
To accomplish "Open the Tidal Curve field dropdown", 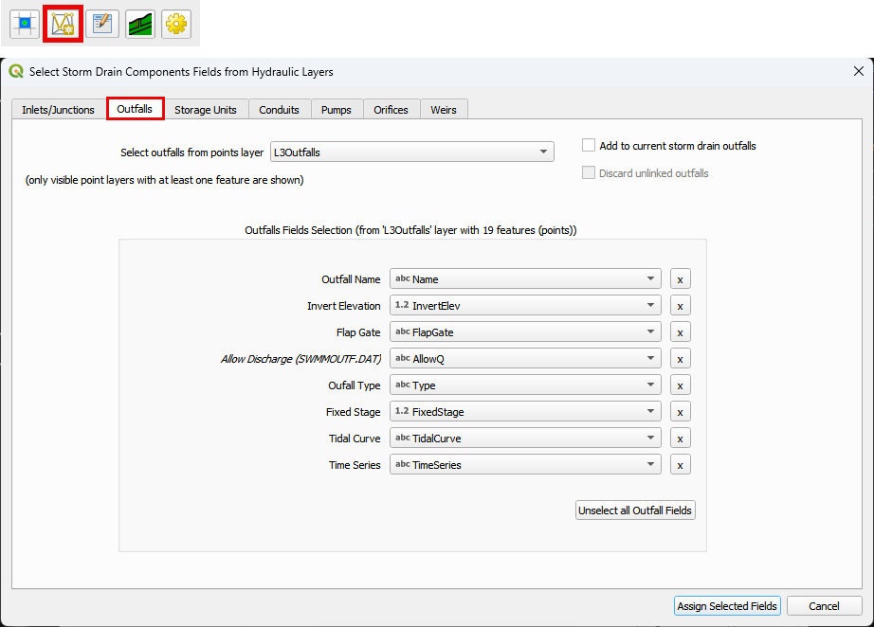I will tap(525, 439).
